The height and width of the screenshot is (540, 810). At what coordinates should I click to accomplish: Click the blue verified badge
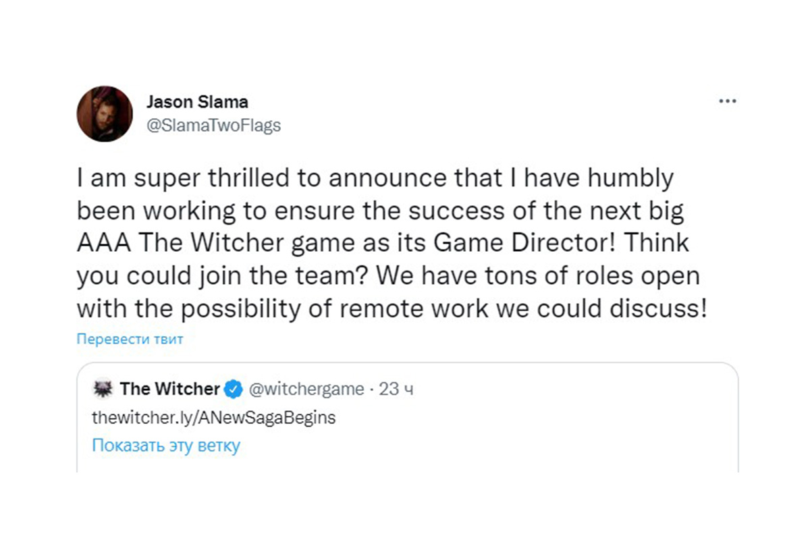click(234, 389)
